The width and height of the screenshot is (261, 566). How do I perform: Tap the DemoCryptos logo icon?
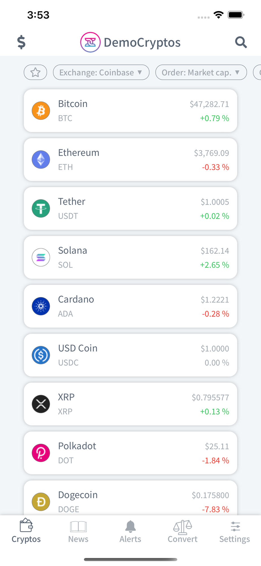click(x=90, y=42)
